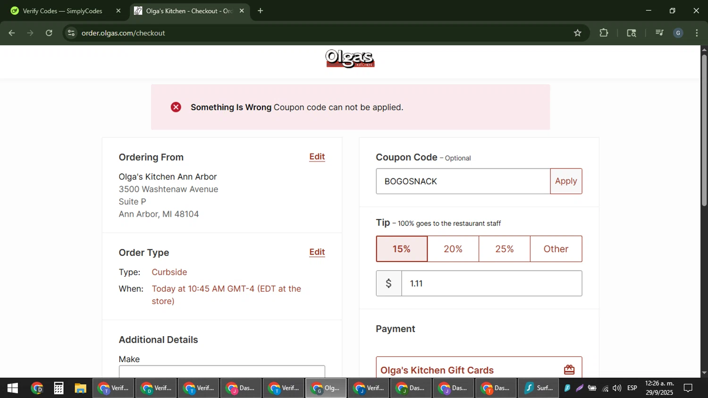Close the Olga's Kitchen Checkout tab
Image resolution: width=708 pixels, height=398 pixels.
242,11
